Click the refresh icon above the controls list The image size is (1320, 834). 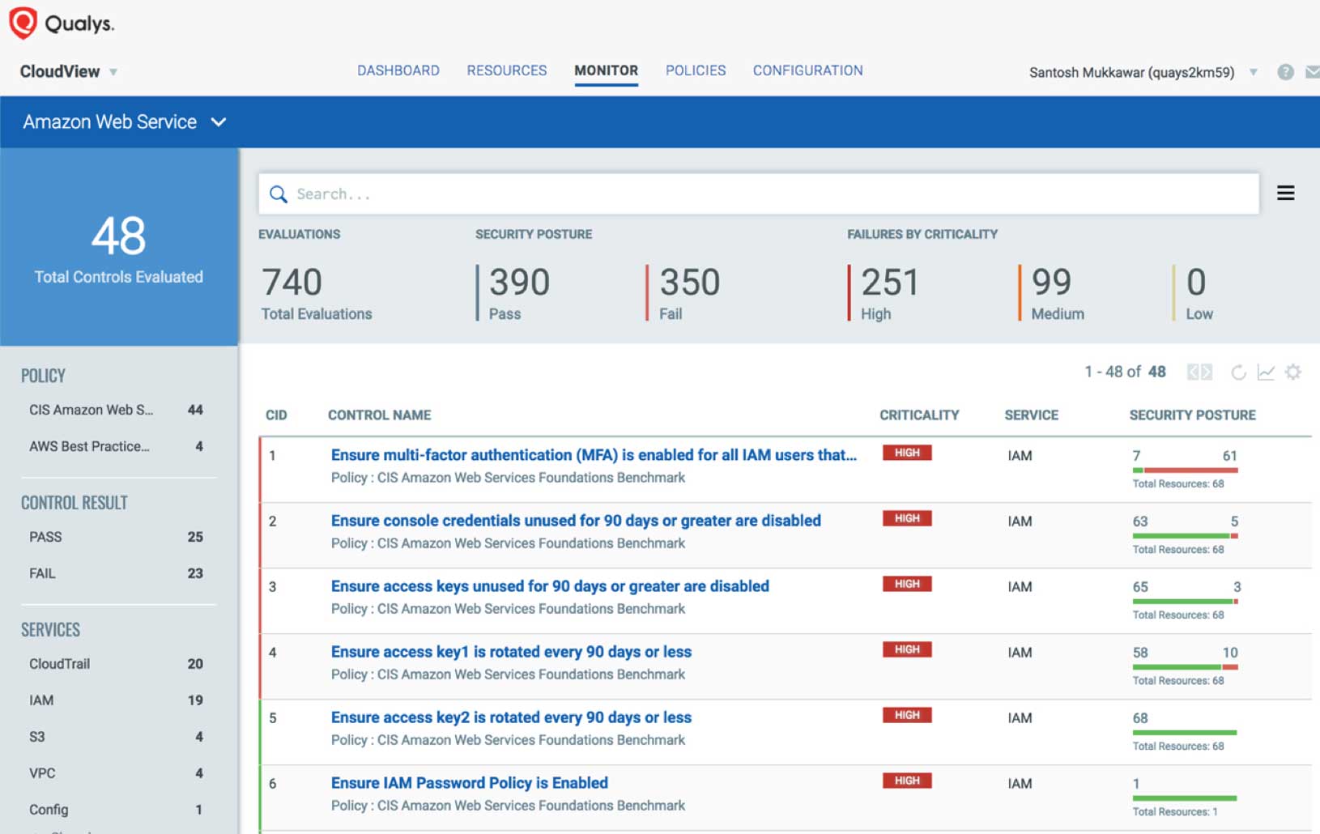click(1239, 372)
